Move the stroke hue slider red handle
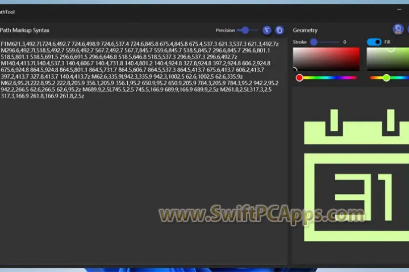 click(299, 78)
